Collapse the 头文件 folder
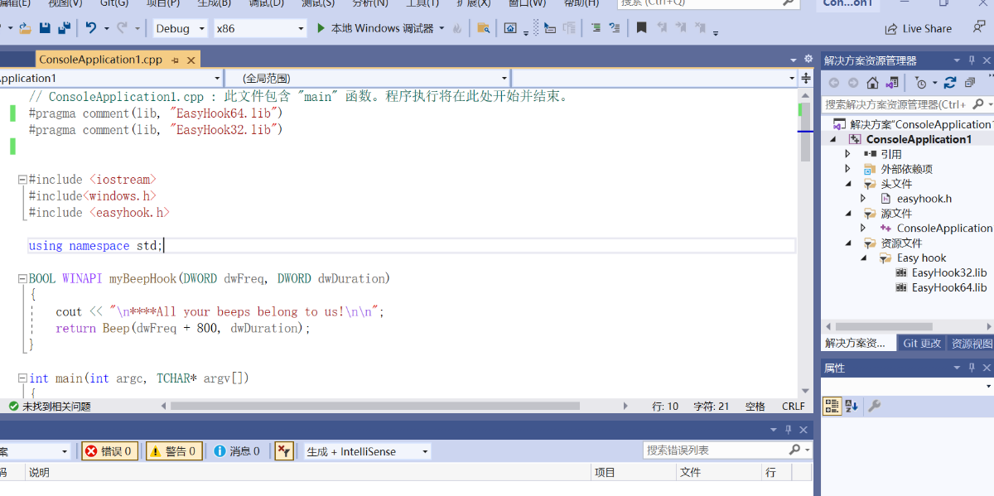Screen dimensions: 994x496 [847, 184]
